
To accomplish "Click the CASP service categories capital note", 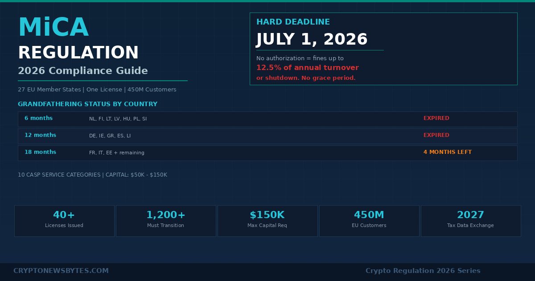I will pos(92,175).
